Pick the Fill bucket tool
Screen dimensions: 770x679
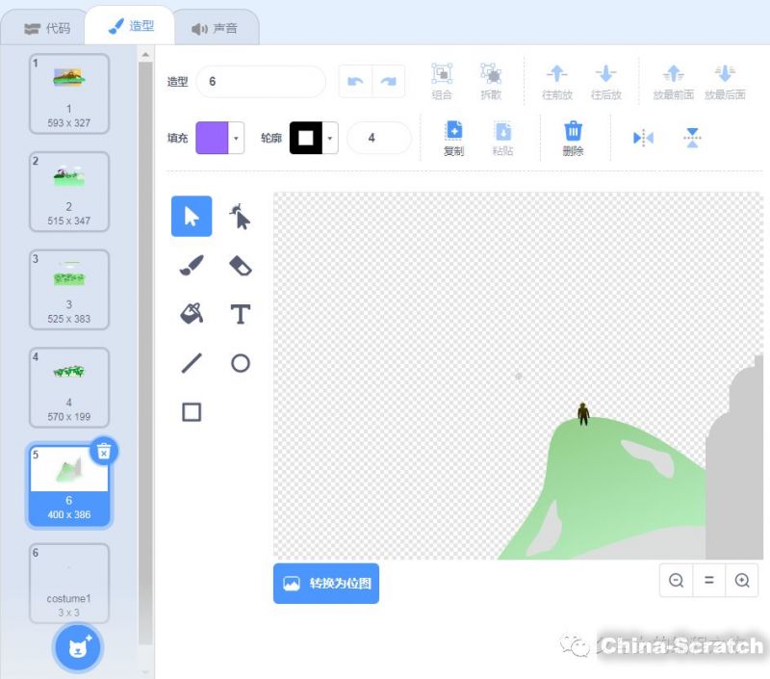coord(192,314)
